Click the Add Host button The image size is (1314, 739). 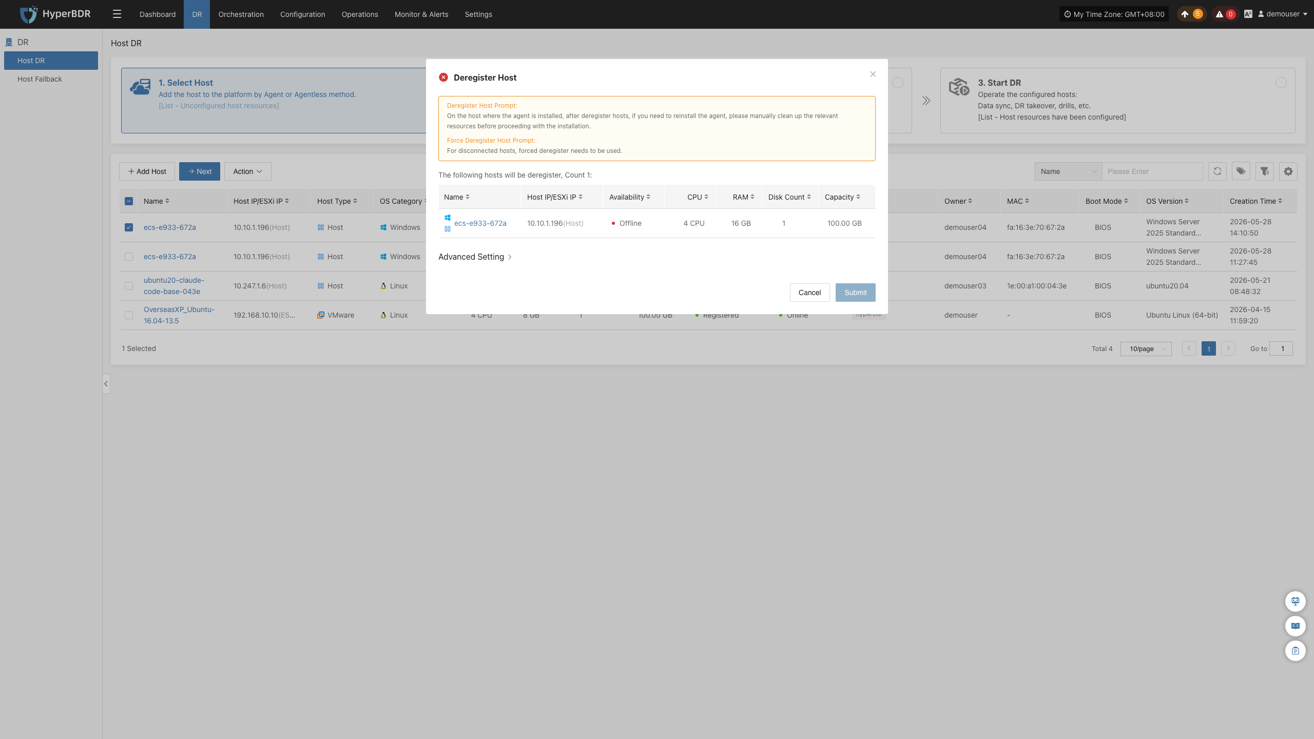[x=147, y=171]
